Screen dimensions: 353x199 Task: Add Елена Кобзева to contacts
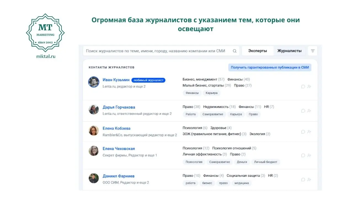point(309,132)
